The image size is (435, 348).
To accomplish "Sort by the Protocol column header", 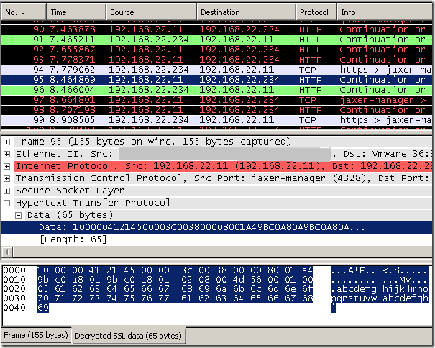I will [x=316, y=12].
